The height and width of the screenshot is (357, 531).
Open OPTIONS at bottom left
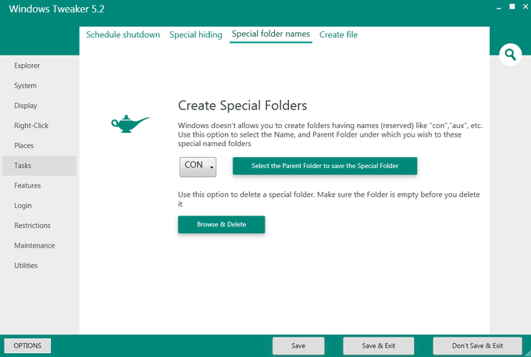click(x=27, y=346)
